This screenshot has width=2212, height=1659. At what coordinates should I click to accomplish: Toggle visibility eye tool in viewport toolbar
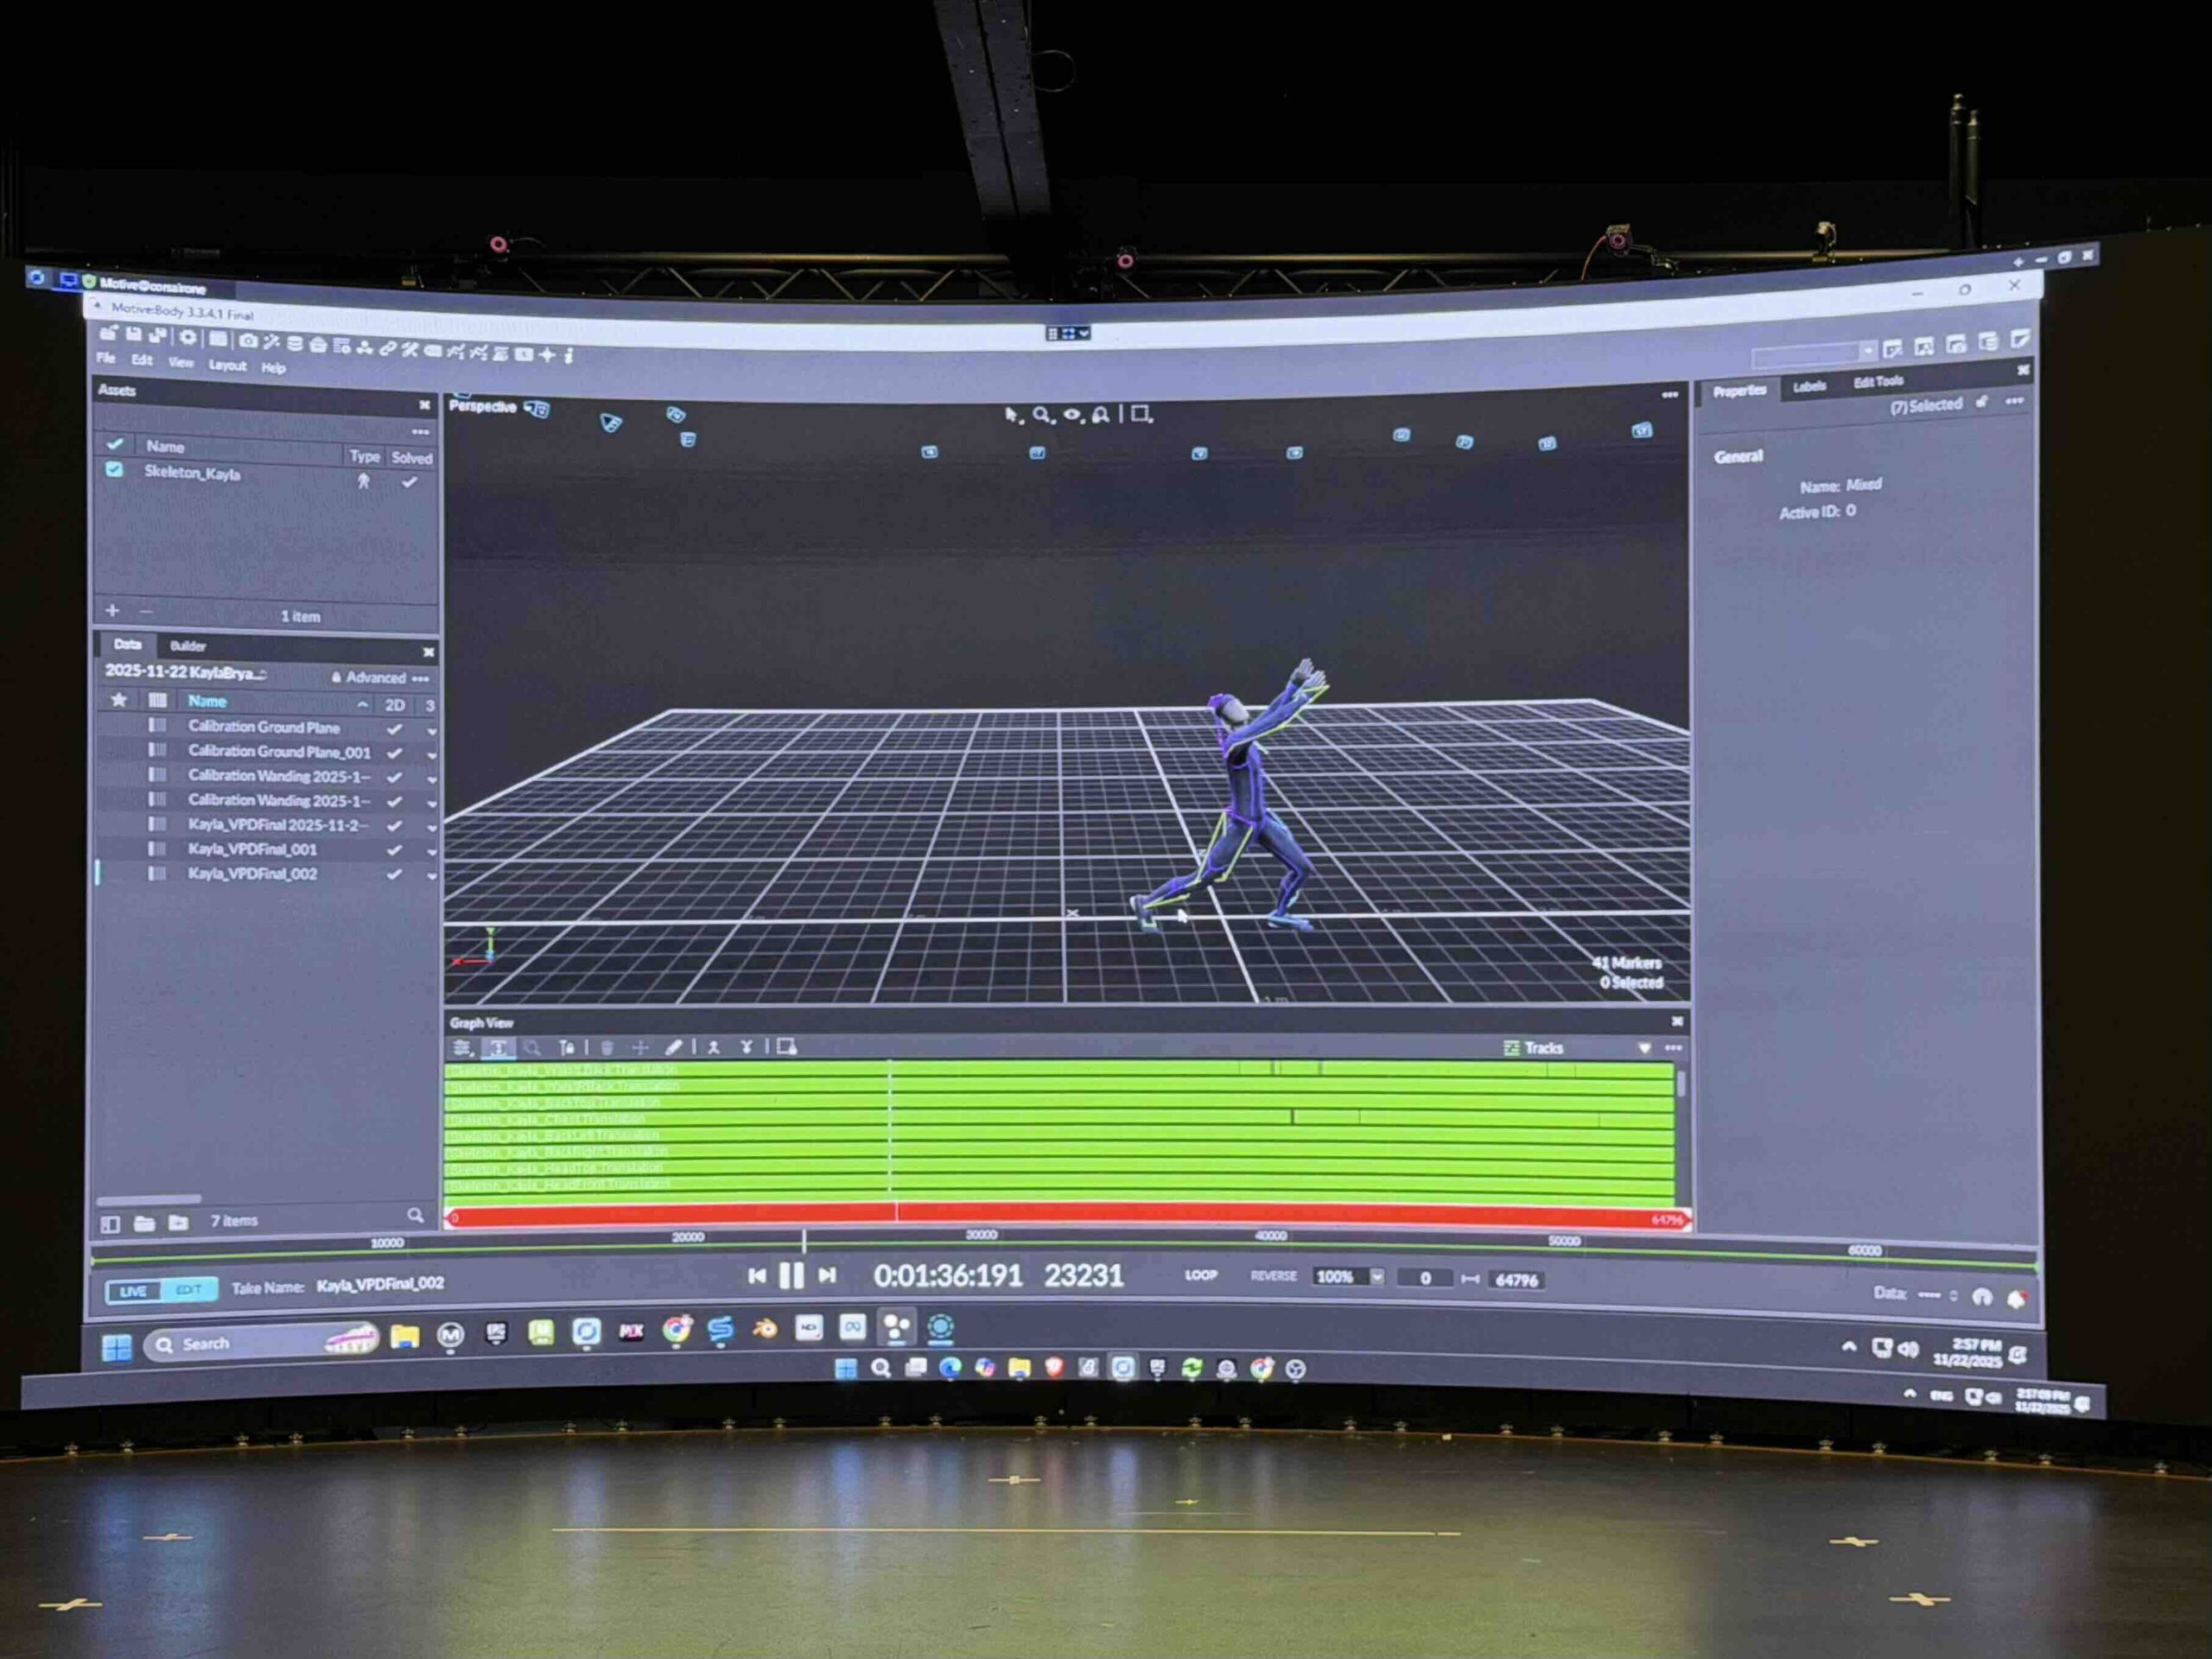pyautogui.click(x=1071, y=414)
